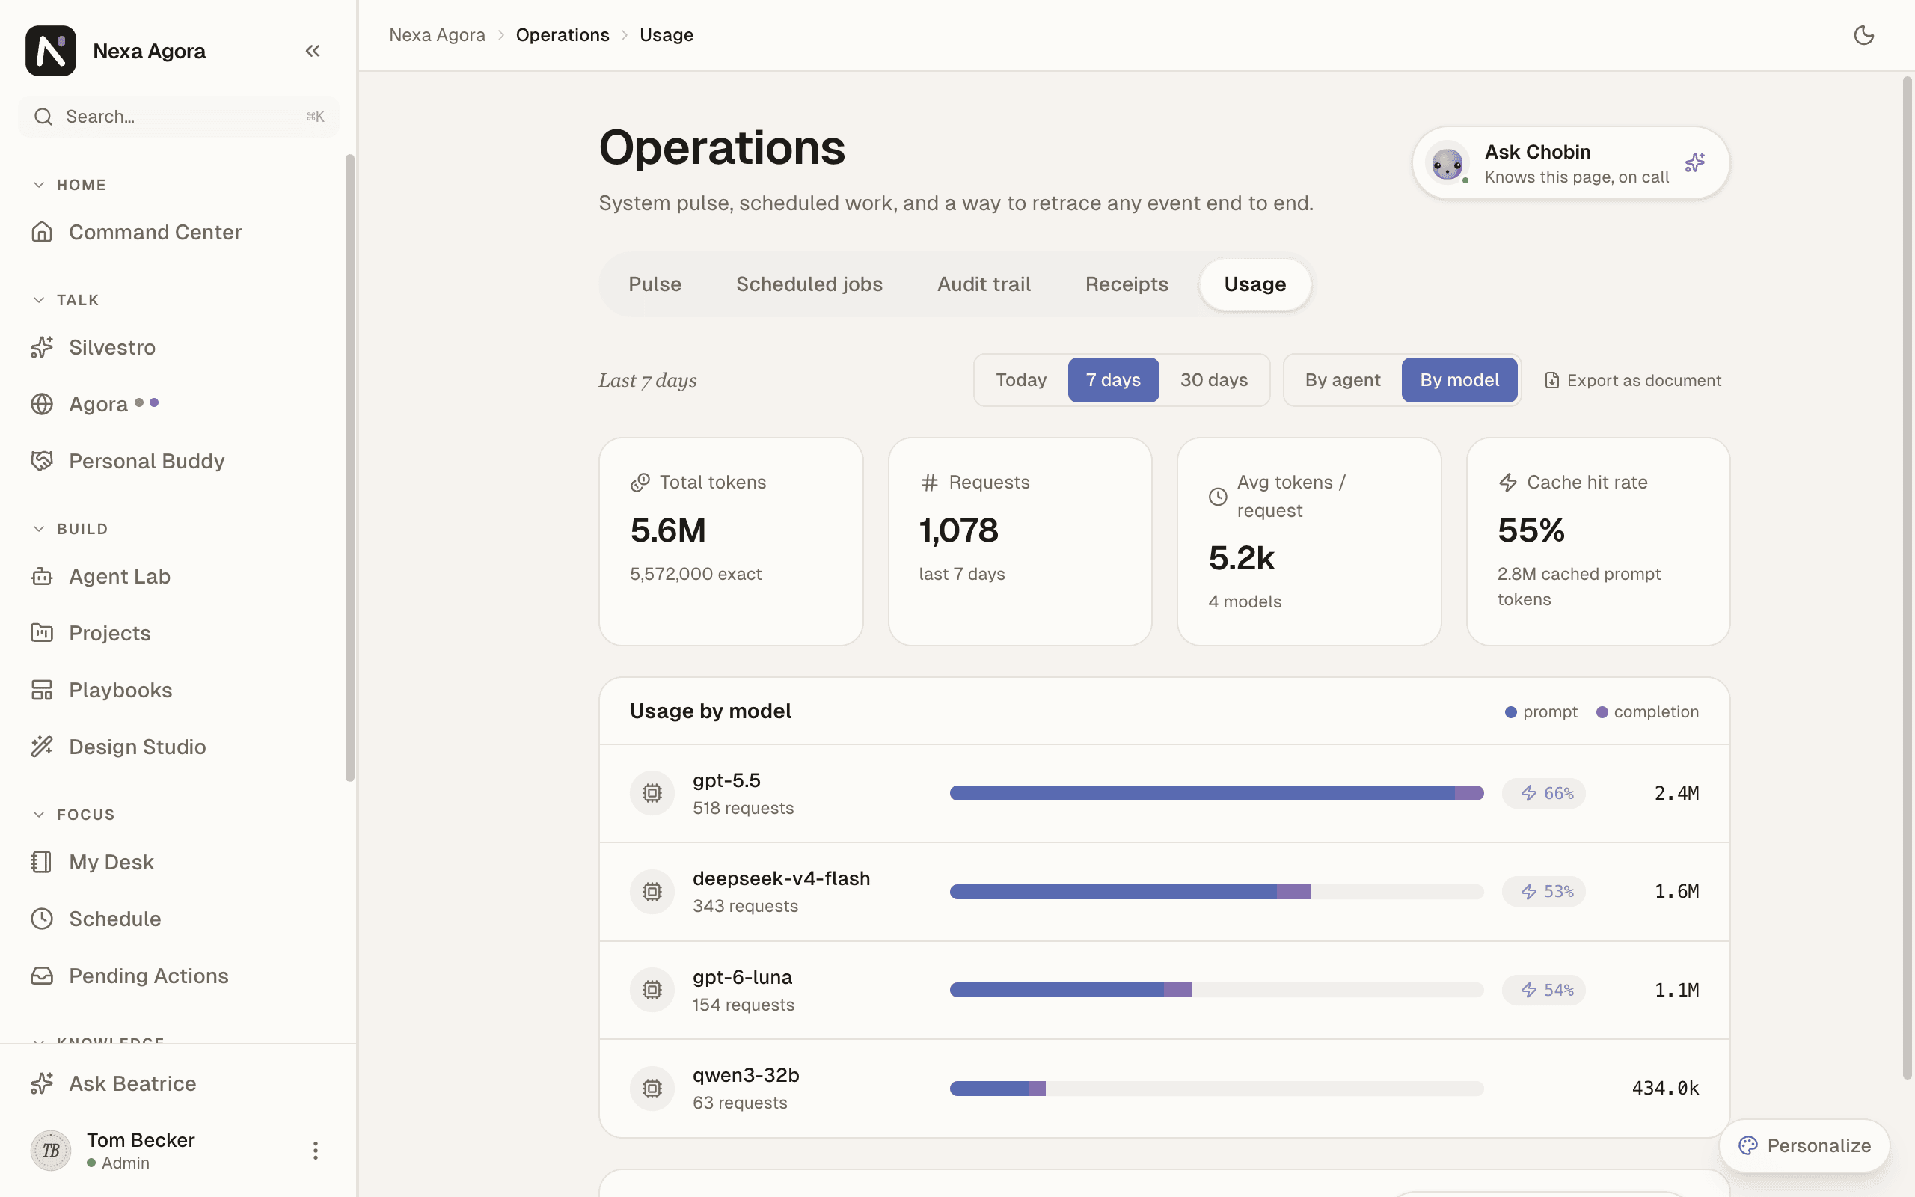The height and width of the screenshot is (1197, 1915).
Task: Open the Personalize button
Action: point(1804,1145)
